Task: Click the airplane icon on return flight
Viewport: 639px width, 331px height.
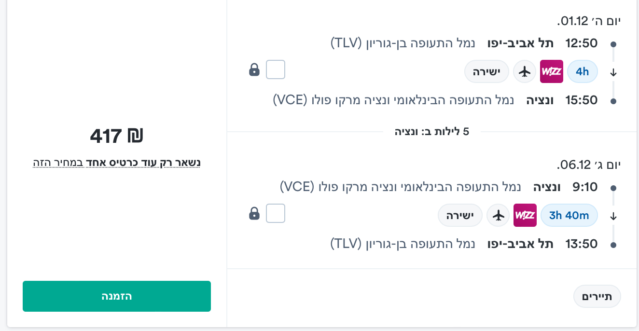Action: tap(498, 215)
